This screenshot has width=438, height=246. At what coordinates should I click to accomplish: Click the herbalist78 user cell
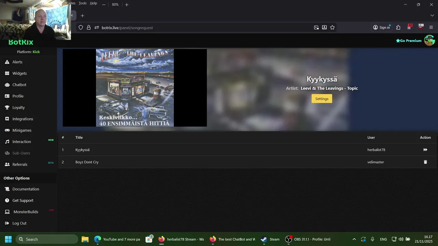tap(376, 150)
